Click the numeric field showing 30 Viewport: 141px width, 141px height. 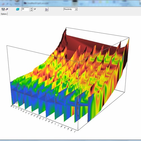[x=25, y=9]
